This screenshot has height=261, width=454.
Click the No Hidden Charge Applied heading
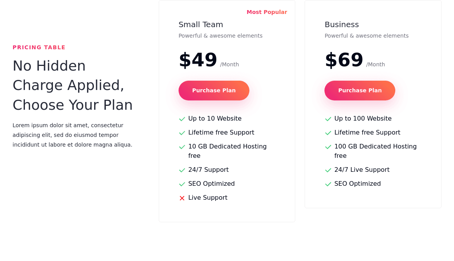[x=73, y=85]
